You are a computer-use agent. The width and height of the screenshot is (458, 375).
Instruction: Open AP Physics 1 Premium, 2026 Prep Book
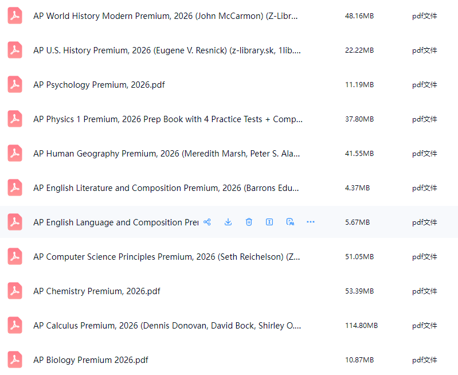pyautogui.click(x=168, y=119)
